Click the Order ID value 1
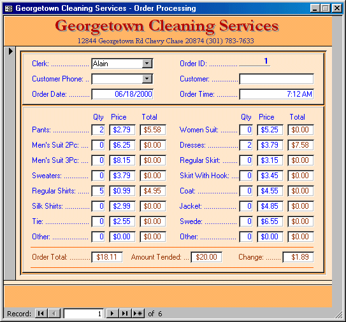346x322 pixels. 255,61
